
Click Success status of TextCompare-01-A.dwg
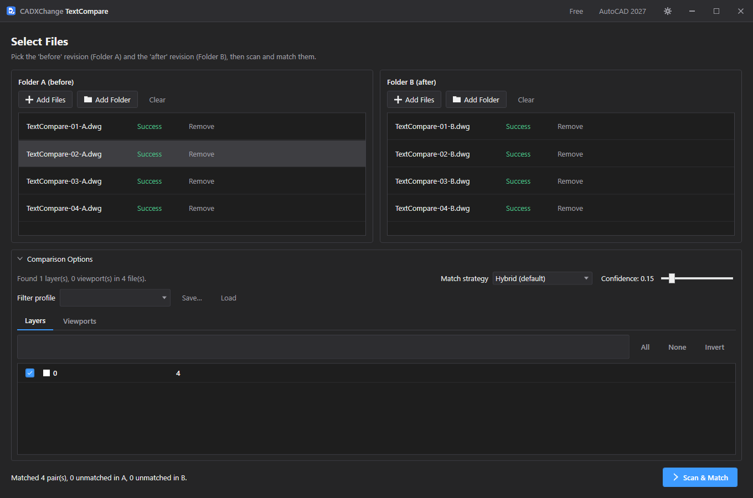click(149, 127)
